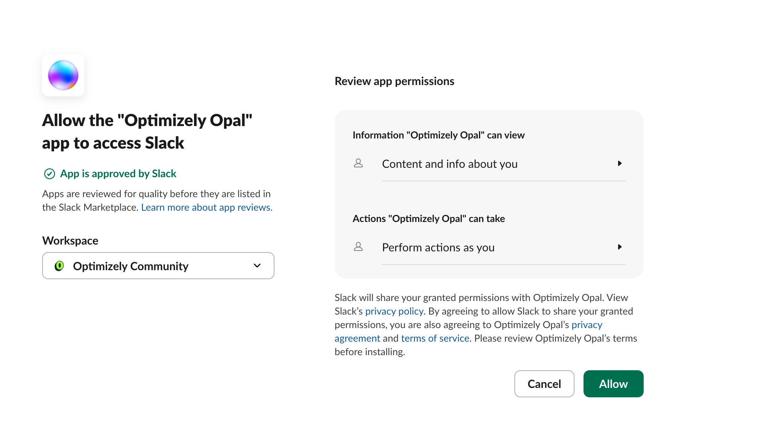Expand the Content and info about you row
This screenshot has height=447, width=770.
(489, 164)
